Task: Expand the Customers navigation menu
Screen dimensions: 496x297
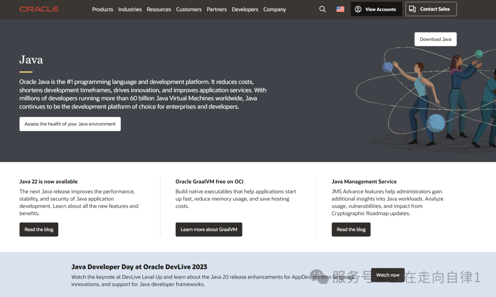Action: (189, 10)
